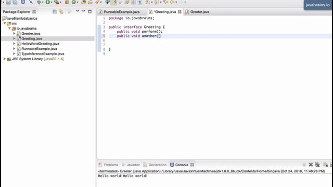Image resolution: width=333 pixels, height=187 pixels.
Task: Click the New Java Package icon
Action: (x=67, y=2)
